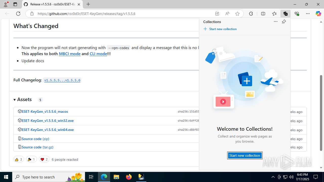The height and width of the screenshot is (182, 324).
Task: Open File Explorer from taskbar
Action: 116,177
